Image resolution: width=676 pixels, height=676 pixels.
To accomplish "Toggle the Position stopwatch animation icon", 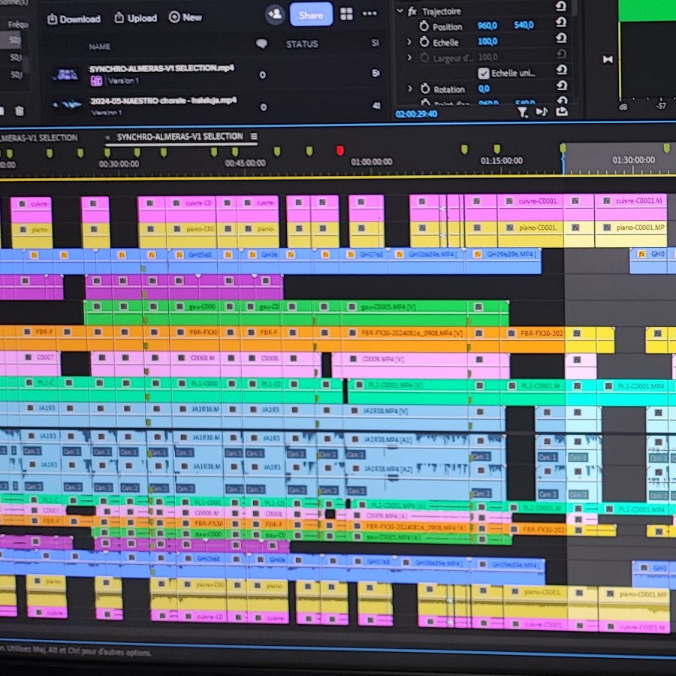I will 425,26.
